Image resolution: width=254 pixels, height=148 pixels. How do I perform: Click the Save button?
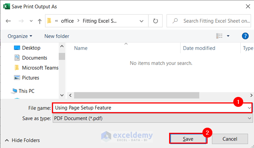click(x=188, y=139)
